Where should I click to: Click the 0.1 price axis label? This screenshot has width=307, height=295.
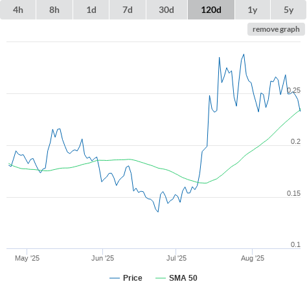tap(295, 244)
